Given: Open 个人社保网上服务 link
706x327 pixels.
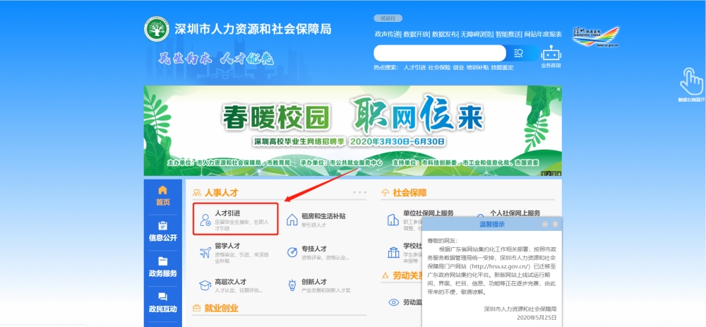Looking at the screenshot, I should pyautogui.click(x=515, y=213).
